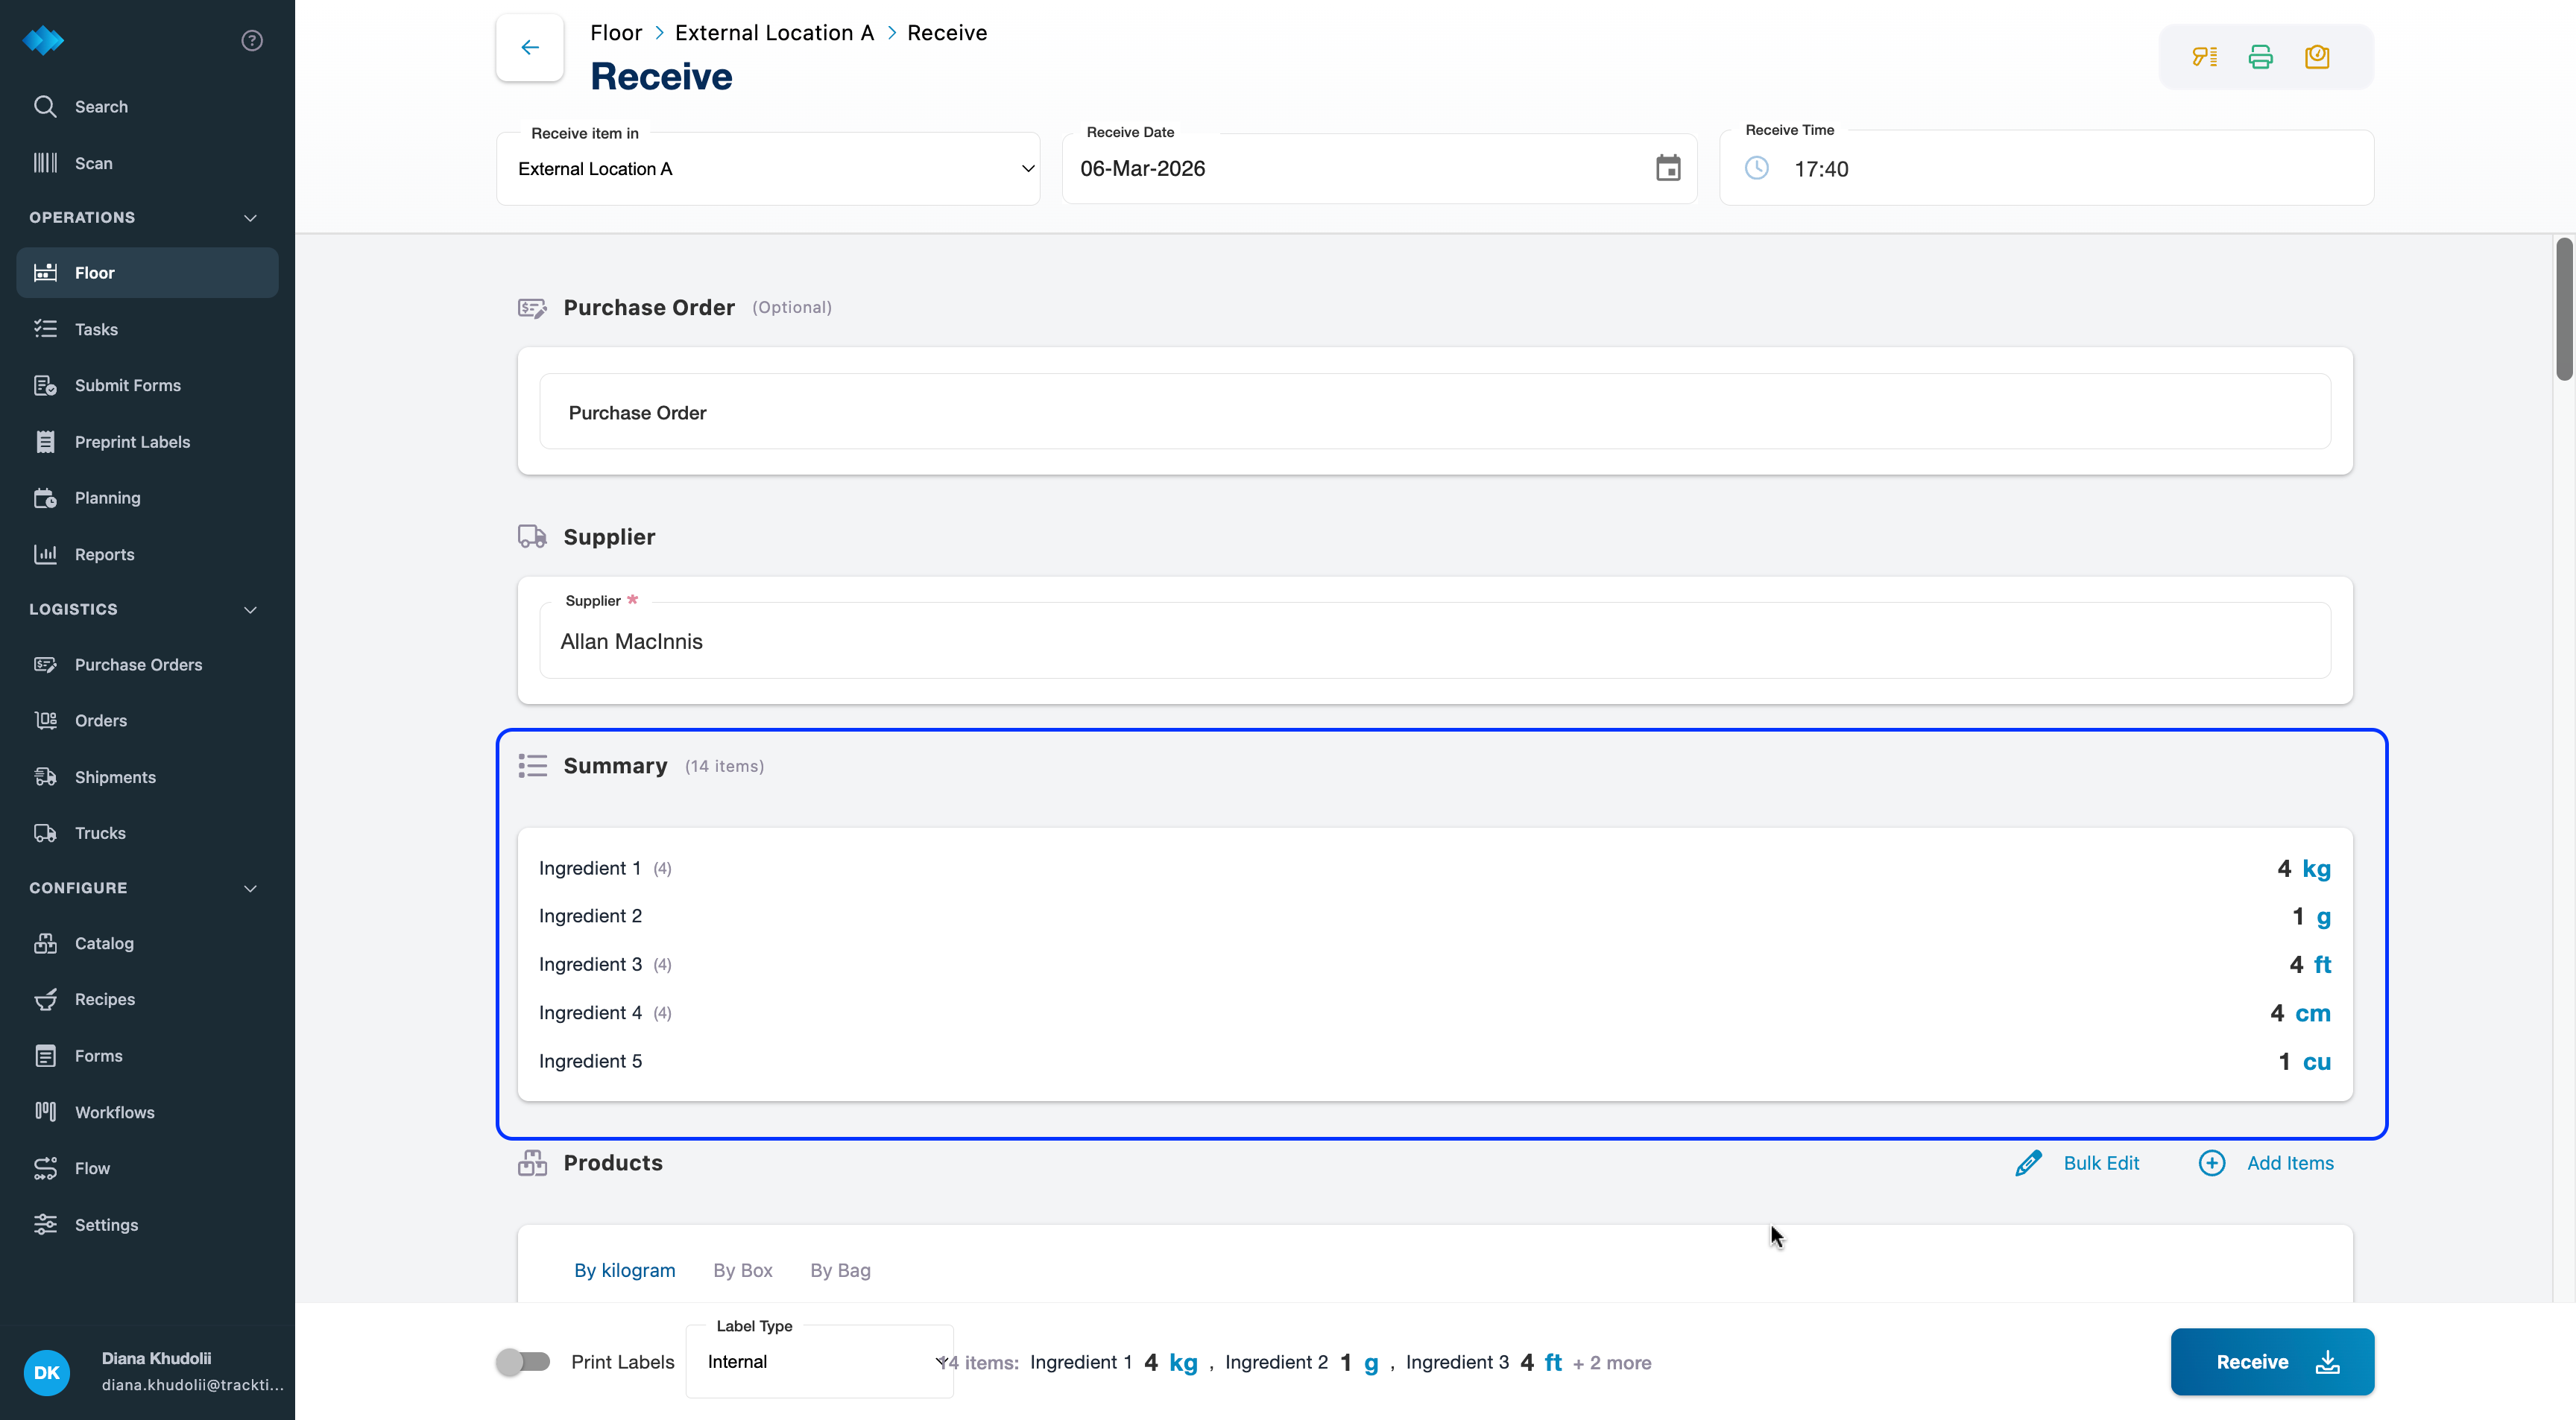2576x1420 pixels.
Task: Click the printer icon in top toolbar
Action: tap(2260, 57)
